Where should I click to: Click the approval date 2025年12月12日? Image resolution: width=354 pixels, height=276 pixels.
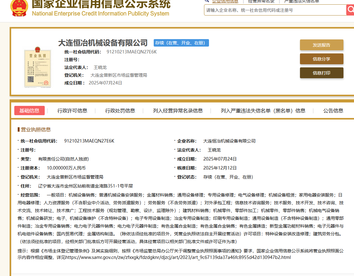(x=220, y=168)
